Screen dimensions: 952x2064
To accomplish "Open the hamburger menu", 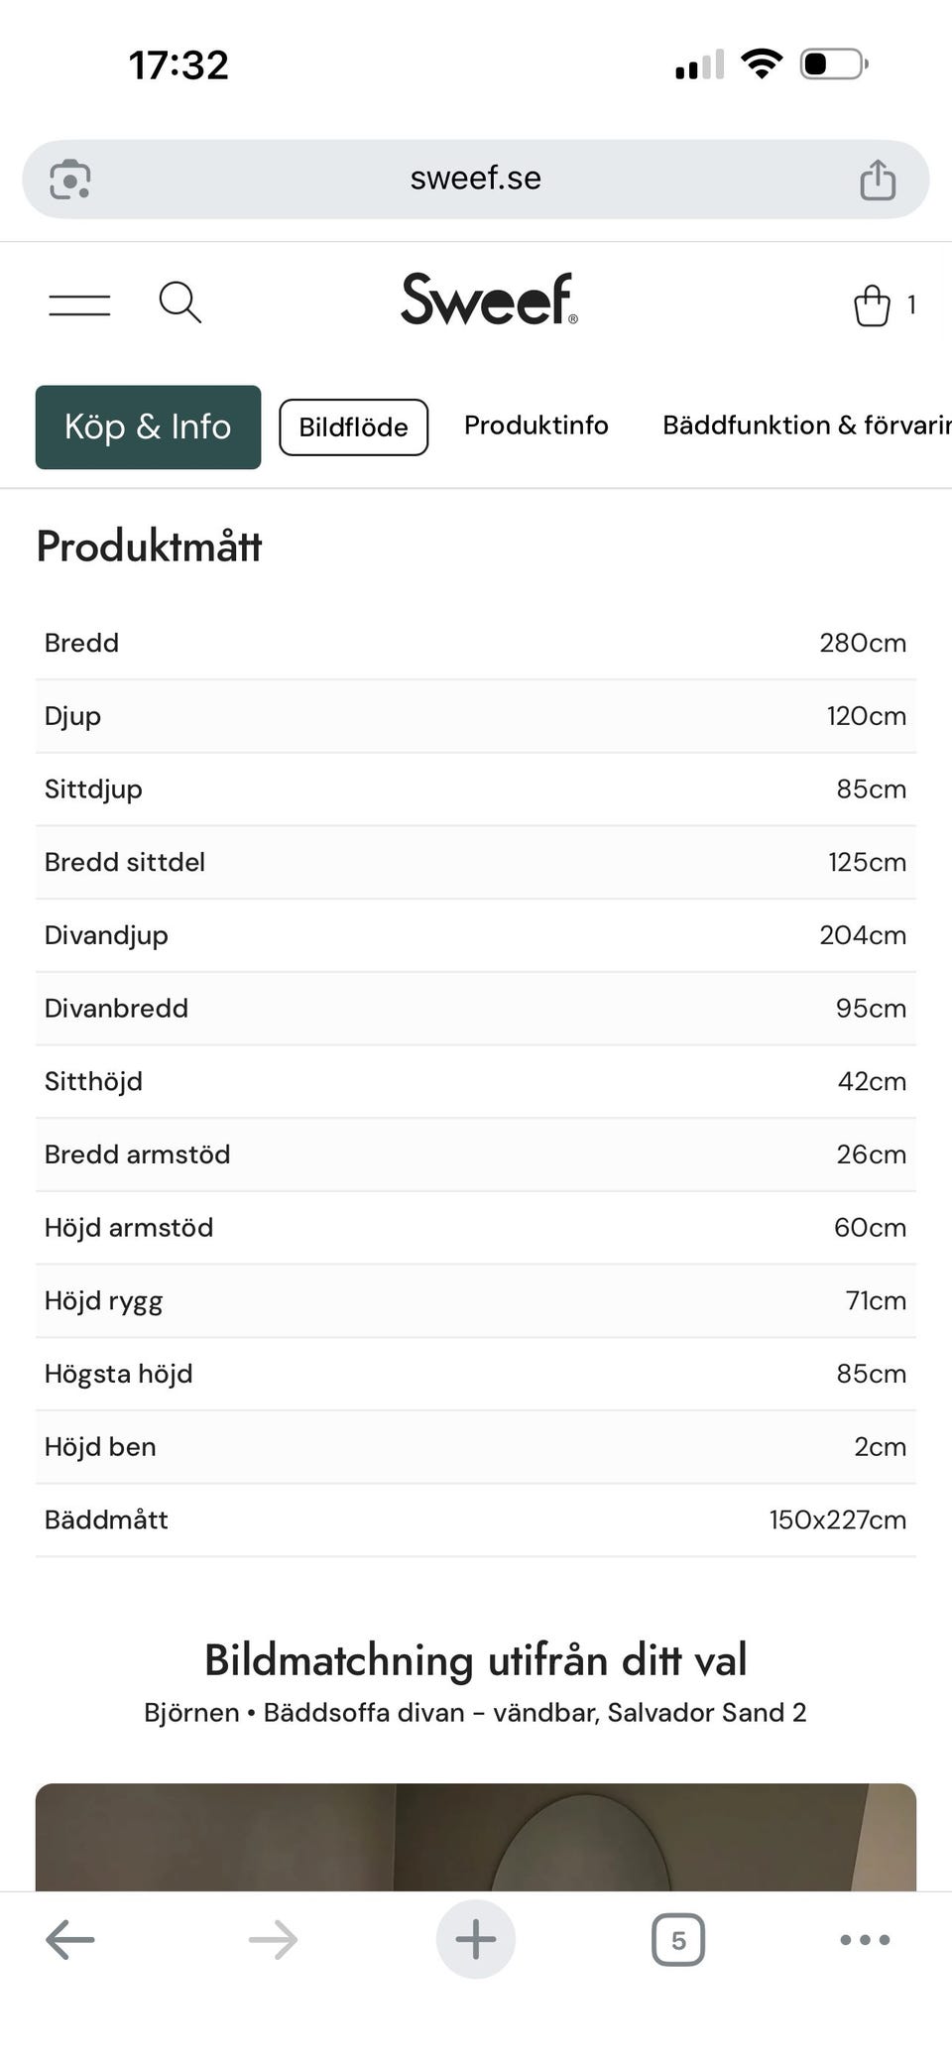I will click(79, 304).
